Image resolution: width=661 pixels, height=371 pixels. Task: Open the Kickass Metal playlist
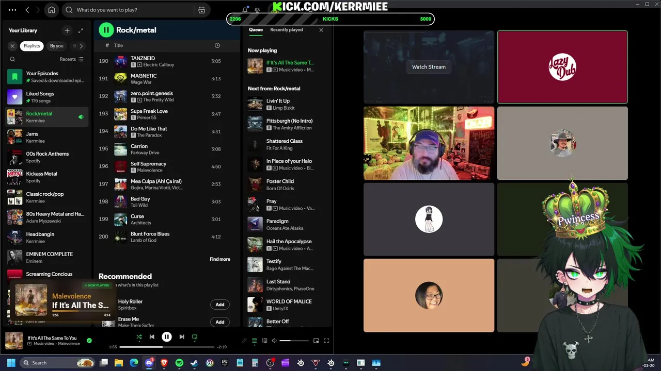[48, 177]
